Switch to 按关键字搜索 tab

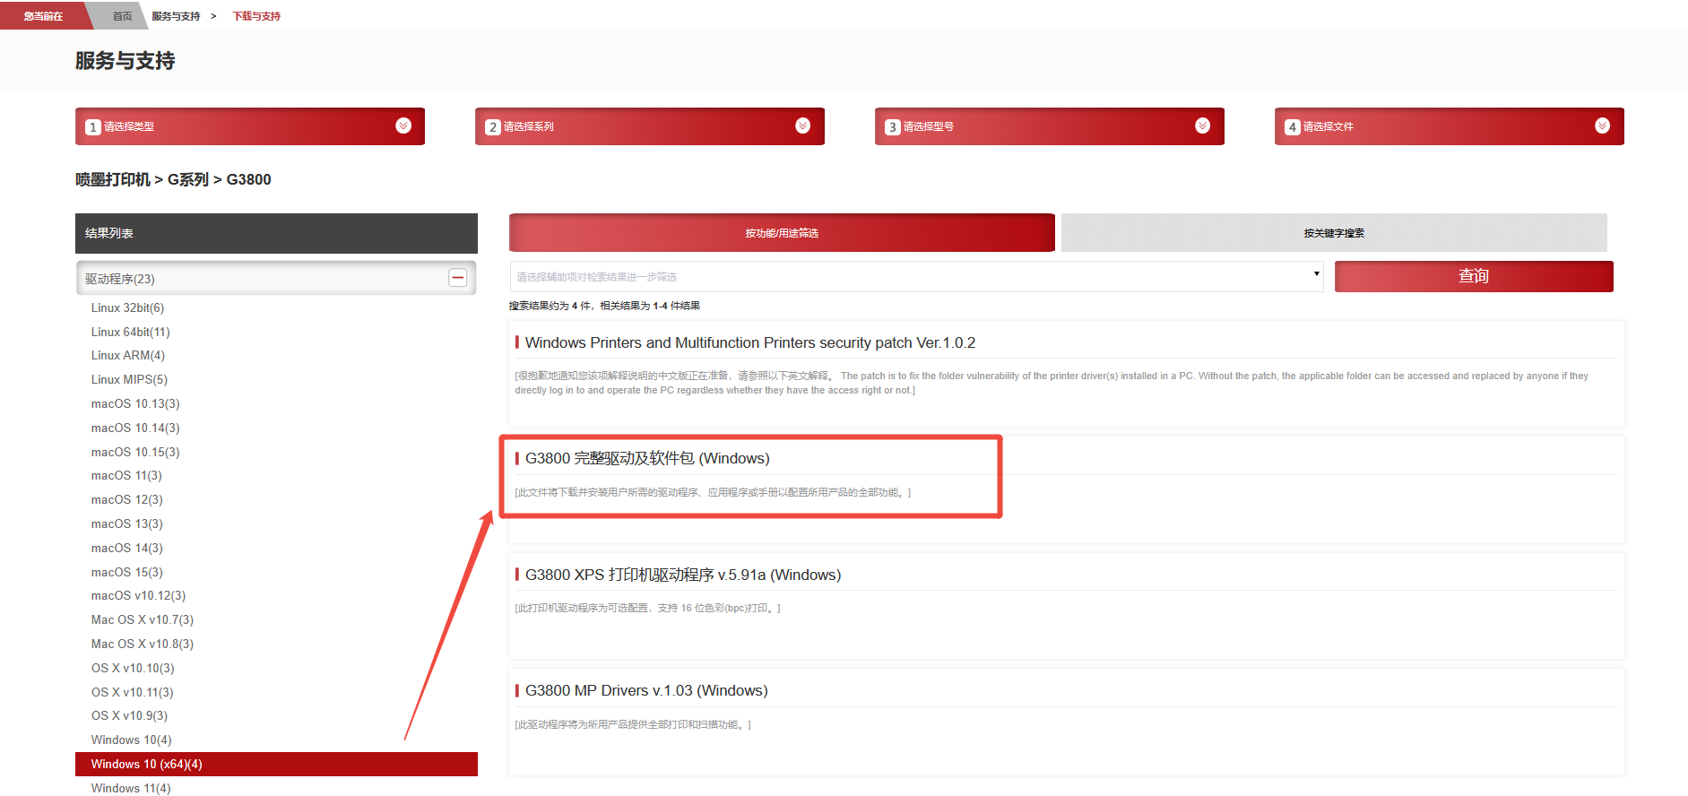click(x=1334, y=233)
